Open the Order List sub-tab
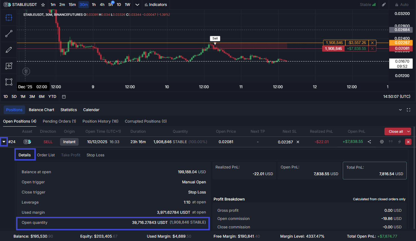 [46, 155]
